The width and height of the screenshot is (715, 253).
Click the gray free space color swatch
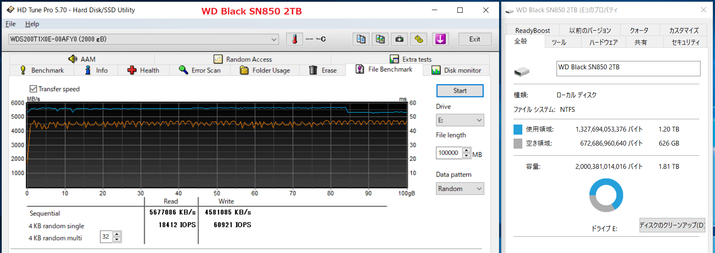click(x=518, y=143)
